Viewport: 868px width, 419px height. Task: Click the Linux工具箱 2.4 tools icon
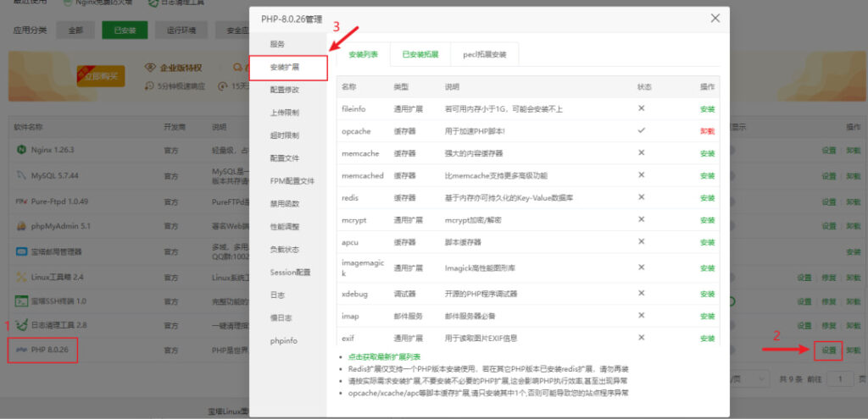[21, 277]
